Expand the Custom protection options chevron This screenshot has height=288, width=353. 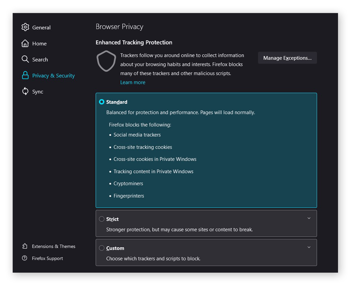pos(309,247)
